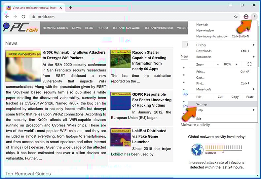Expand the Help submenu
Viewport: 261px width, 179px height.
[223, 110]
